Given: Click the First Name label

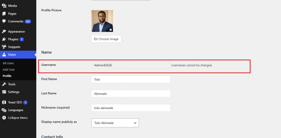Looking at the screenshot, I should tap(49, 79).
